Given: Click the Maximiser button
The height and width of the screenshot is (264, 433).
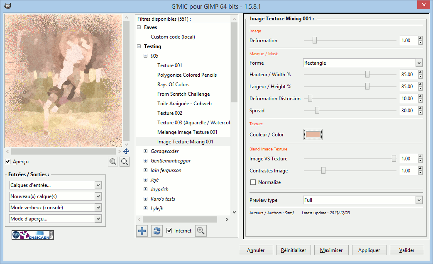Looking at the screenshot, I should [331, 250].
